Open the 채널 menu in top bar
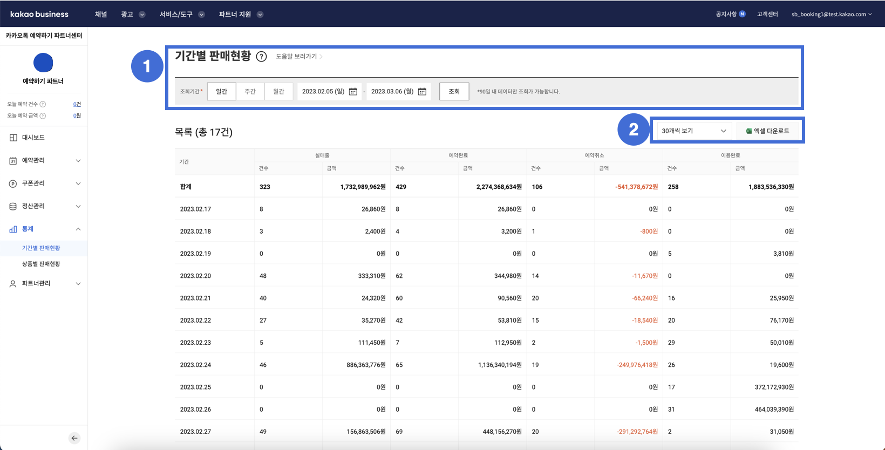885x450 pixels. pos(101,15)
